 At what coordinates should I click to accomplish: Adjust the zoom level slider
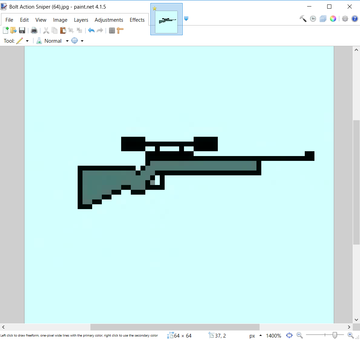pyautogui.click(x=335, y=335)
